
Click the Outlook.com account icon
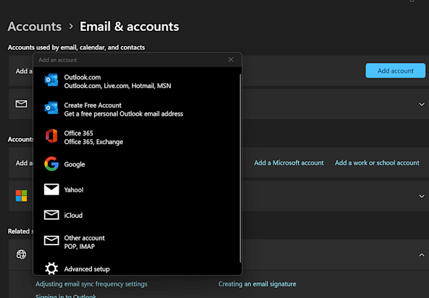52,80
